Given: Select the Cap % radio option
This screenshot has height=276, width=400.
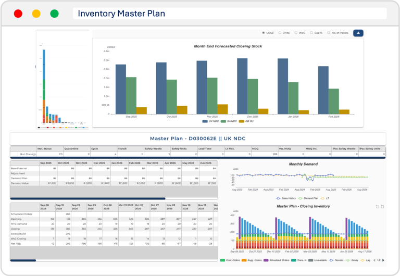Looking at the screenshot, I should 311,33.
